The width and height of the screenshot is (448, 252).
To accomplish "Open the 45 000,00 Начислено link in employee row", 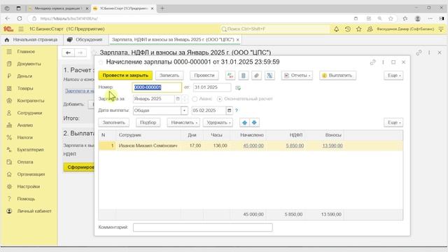I will point(253,146).
